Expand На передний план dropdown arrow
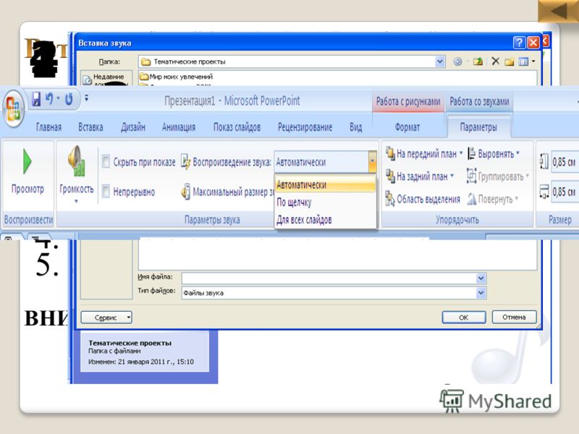Viewport: 579px width, 434px height. pyautogui.click(x=460, y=153)
